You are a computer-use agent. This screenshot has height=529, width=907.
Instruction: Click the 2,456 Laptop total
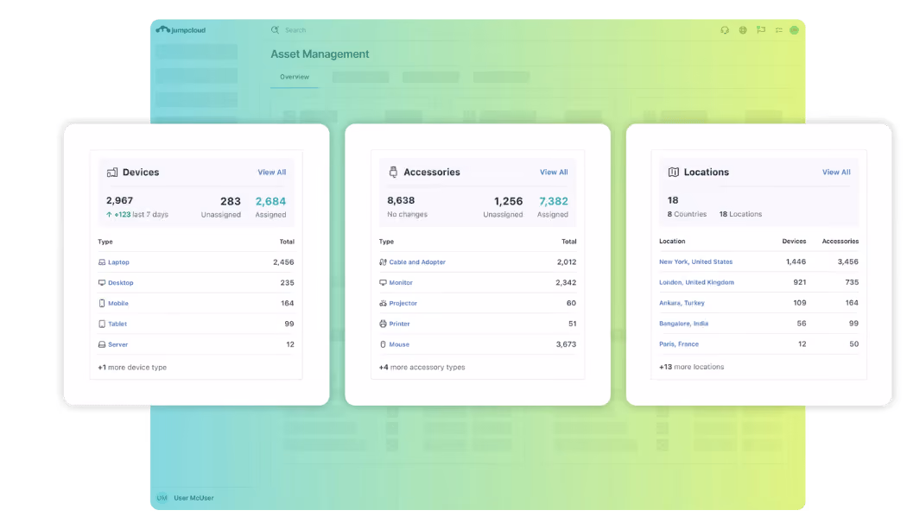pyautogui.click(x=283, y=262)
